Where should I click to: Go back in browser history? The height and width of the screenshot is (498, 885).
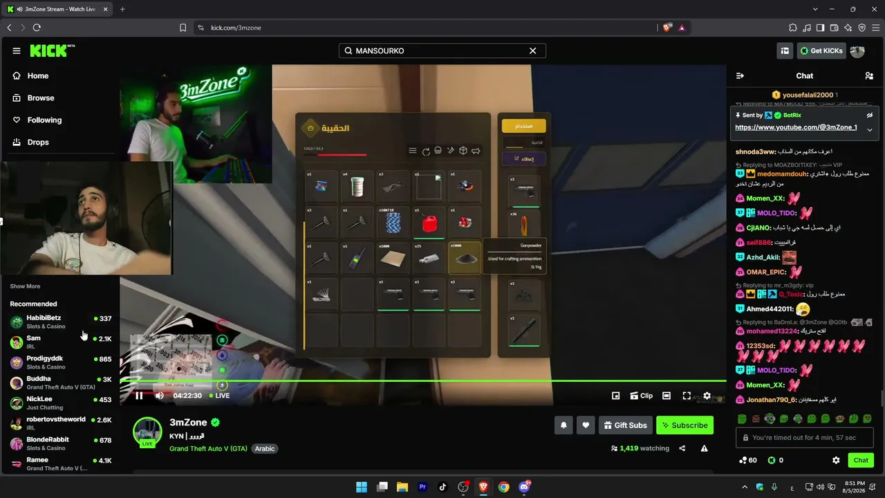point(9,28)
